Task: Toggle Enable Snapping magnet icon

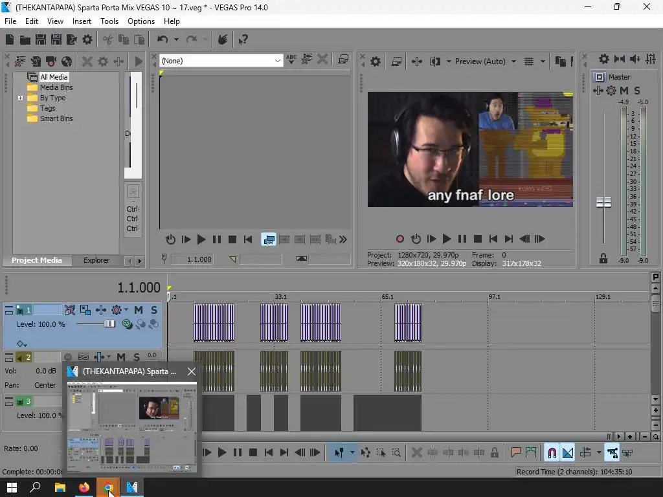Action: click(x=552, y=452)
